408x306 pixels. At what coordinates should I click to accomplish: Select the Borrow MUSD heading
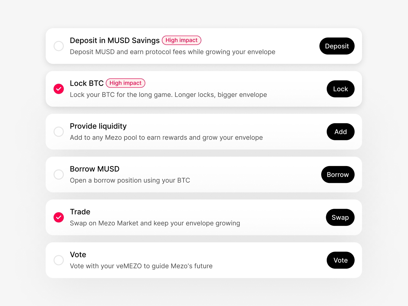click(x=95, y=169)
